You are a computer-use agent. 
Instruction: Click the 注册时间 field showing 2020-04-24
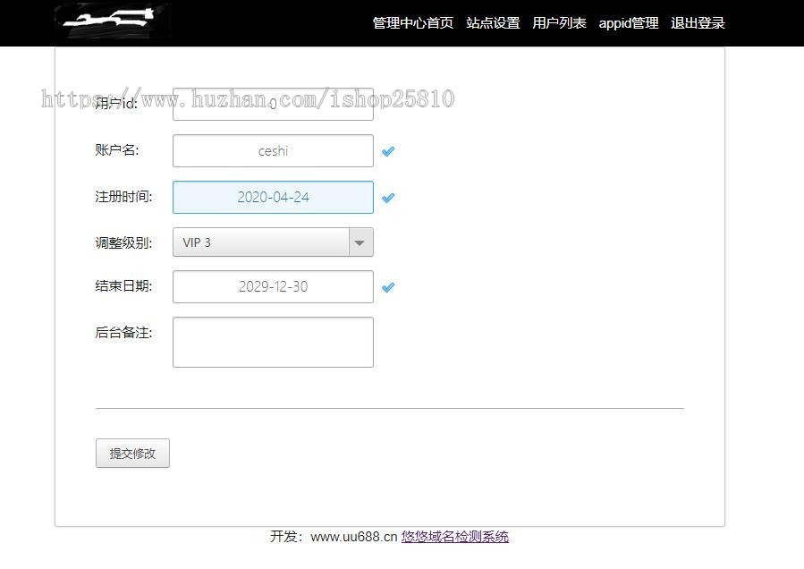point(273,197)
